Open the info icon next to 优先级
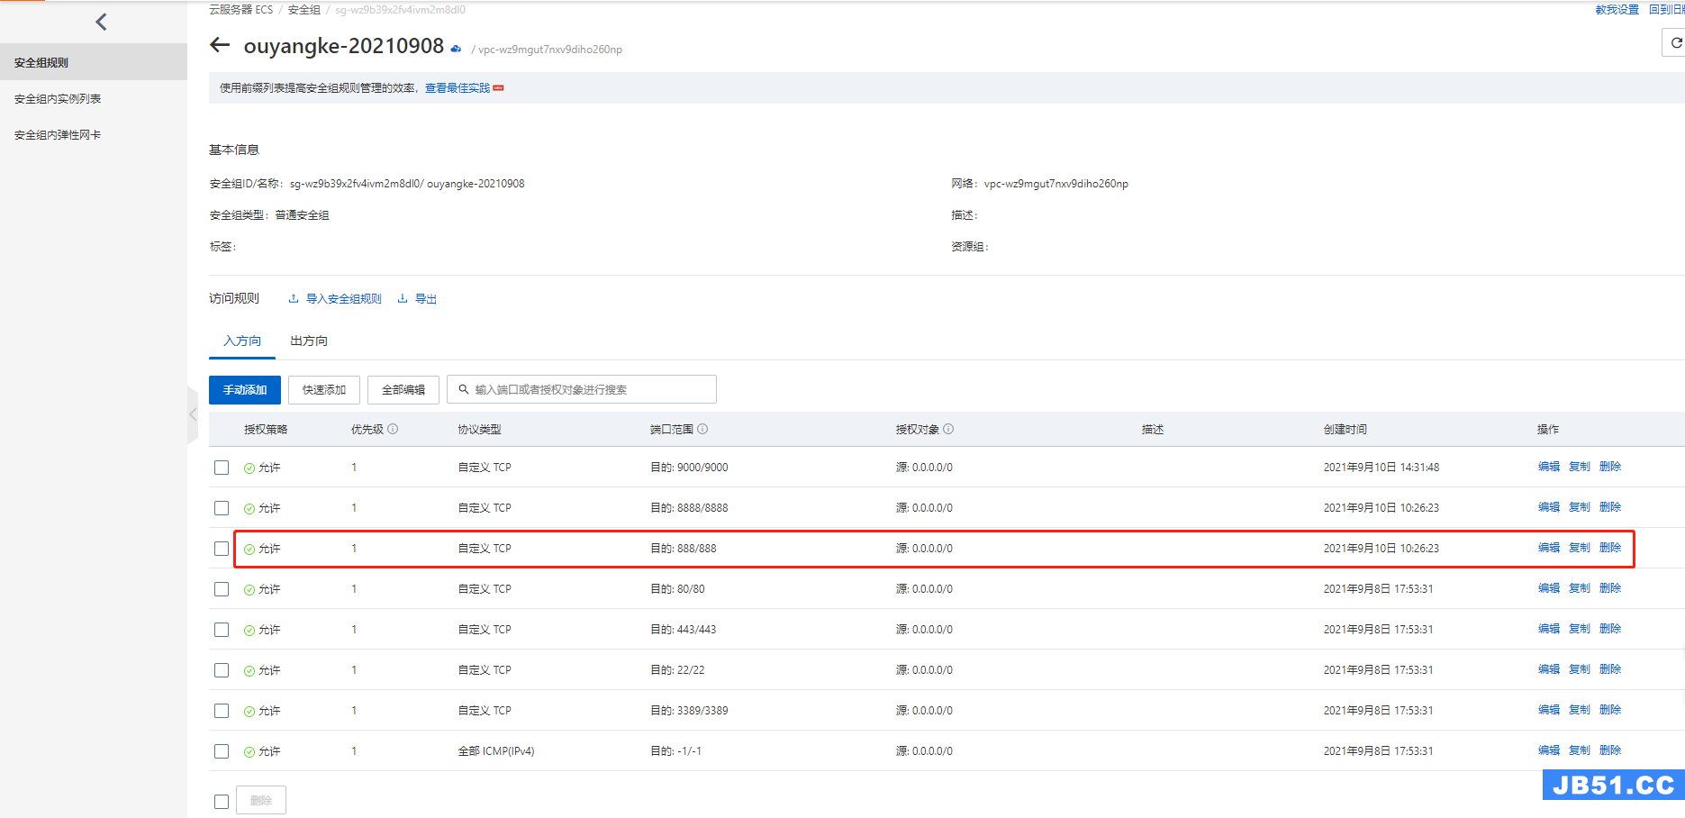This screenshot has width=1685, height=818. [393, 430]
